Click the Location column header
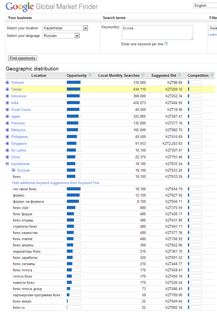This screenshot has width=217, height=312. tap(39, 75)
